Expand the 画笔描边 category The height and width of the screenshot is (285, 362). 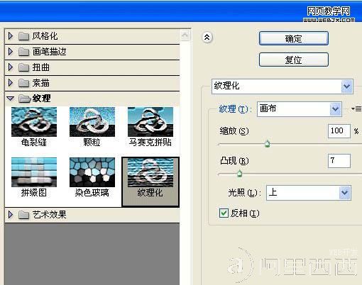(11, 52)
